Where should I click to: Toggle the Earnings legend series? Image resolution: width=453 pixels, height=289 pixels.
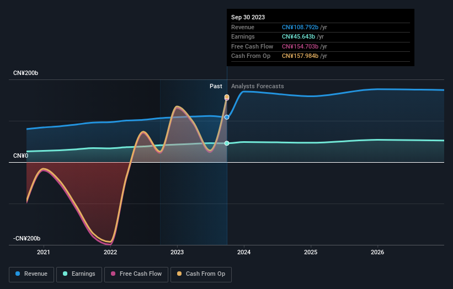click(79, 274)
